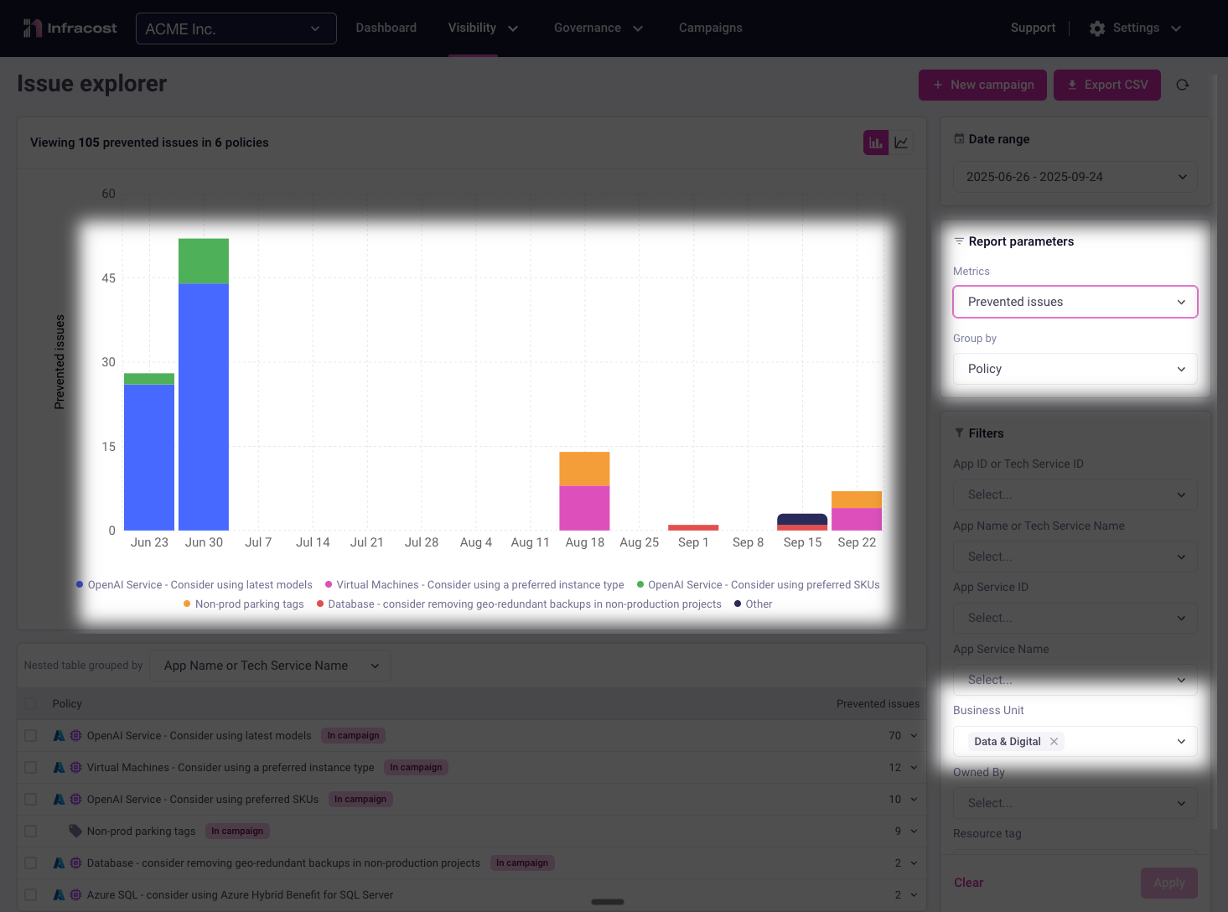This screenshot has height=912, width=1228.
Task: Click the refresh icon
Action: coord(1183,85)
